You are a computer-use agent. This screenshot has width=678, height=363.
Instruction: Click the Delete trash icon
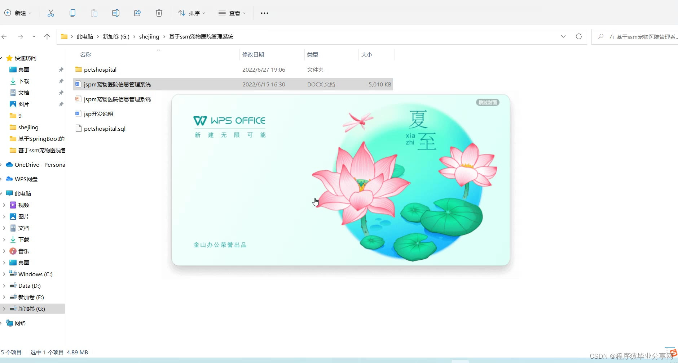pos(159,13)
